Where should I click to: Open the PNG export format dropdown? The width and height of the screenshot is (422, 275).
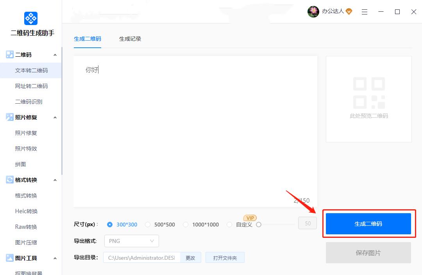coord(131,241)
